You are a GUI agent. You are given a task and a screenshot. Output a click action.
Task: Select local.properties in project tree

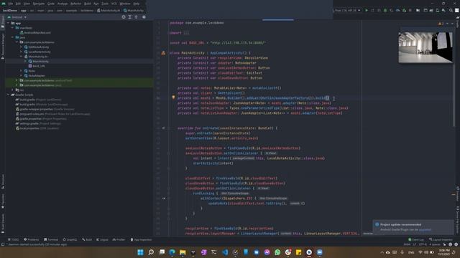[37, 128]
